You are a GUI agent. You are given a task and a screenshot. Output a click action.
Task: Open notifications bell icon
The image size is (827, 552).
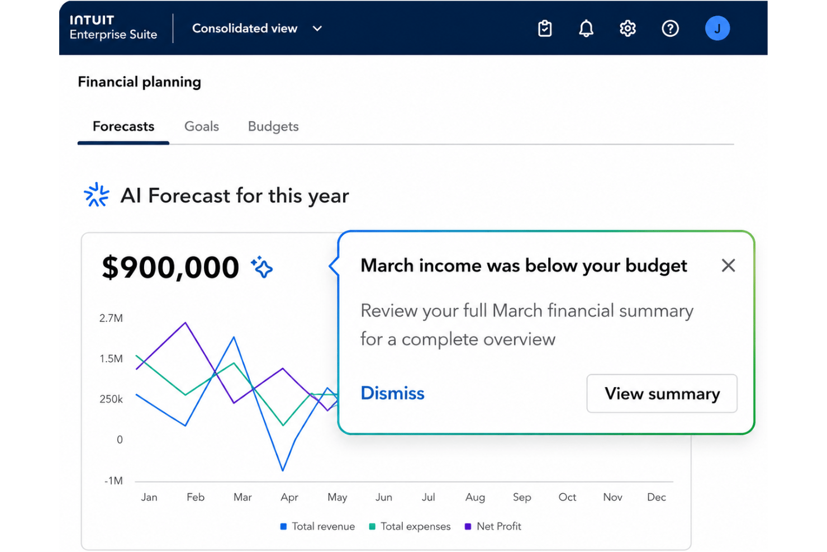586,29
